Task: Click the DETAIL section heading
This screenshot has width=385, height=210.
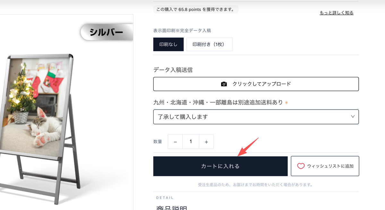Action: pos(165,198)
